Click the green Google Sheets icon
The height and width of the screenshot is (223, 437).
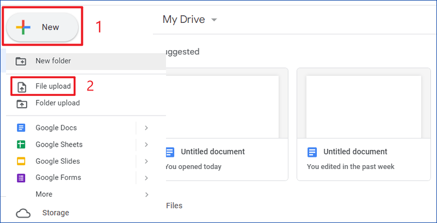pyautogui.click(x=21, y=144)
